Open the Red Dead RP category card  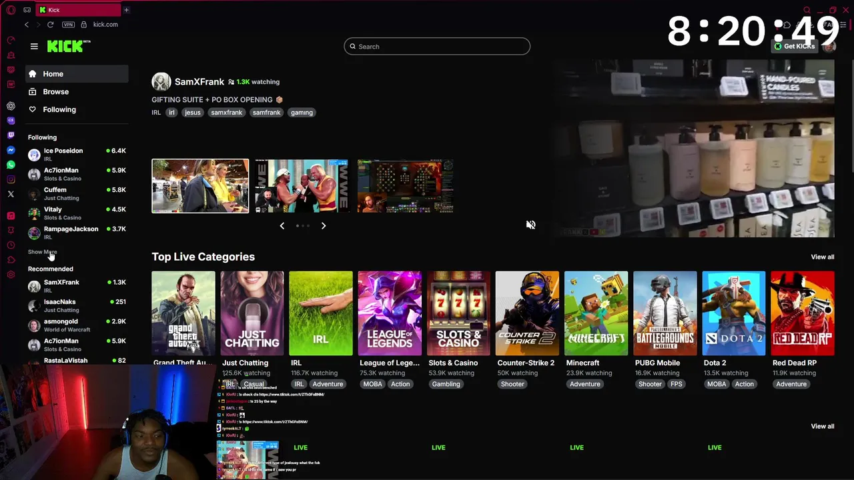803,313
